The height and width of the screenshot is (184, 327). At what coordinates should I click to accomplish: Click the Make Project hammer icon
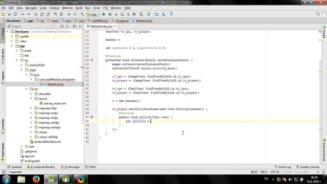(x=82, y=14)
